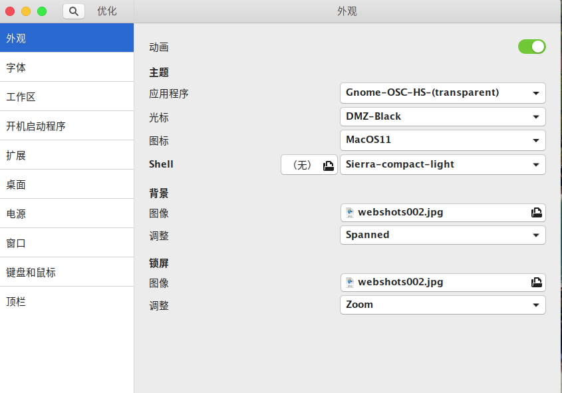
Task: Select 窗口 in the sidebar
Action: [67, 243]
